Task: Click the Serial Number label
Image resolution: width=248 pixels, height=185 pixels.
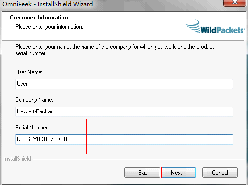Action: (32, 128)
